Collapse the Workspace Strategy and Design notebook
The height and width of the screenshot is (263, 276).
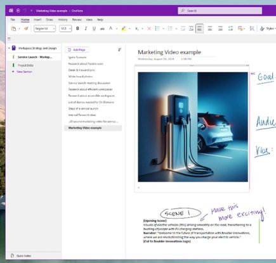pos(9,48)
